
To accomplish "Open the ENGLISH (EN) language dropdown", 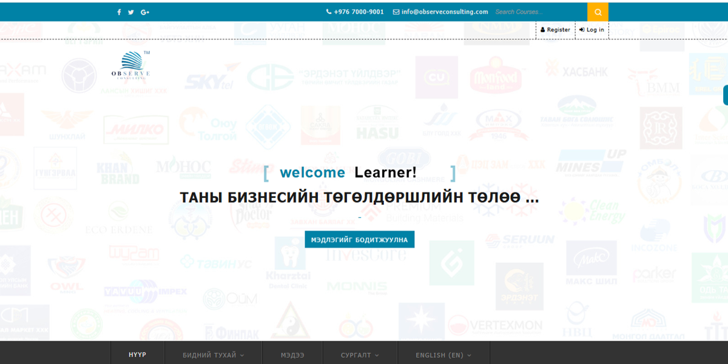I will pyautogui.click(x=443, y=355).
